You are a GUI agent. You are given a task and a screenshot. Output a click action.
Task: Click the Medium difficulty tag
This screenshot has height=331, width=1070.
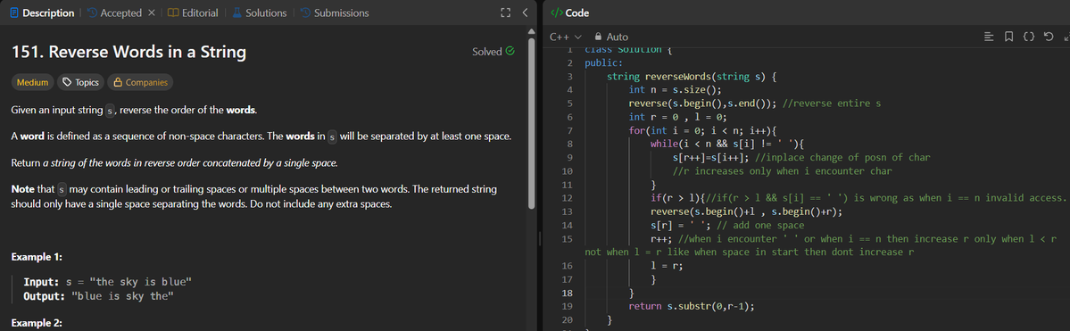tap(32, 83)
